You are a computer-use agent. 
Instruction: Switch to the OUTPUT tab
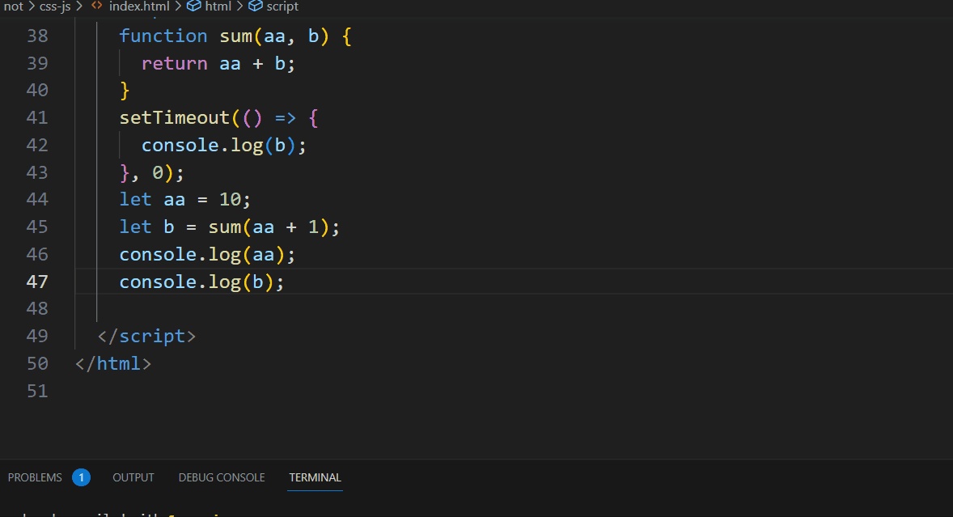coord(133,477)
